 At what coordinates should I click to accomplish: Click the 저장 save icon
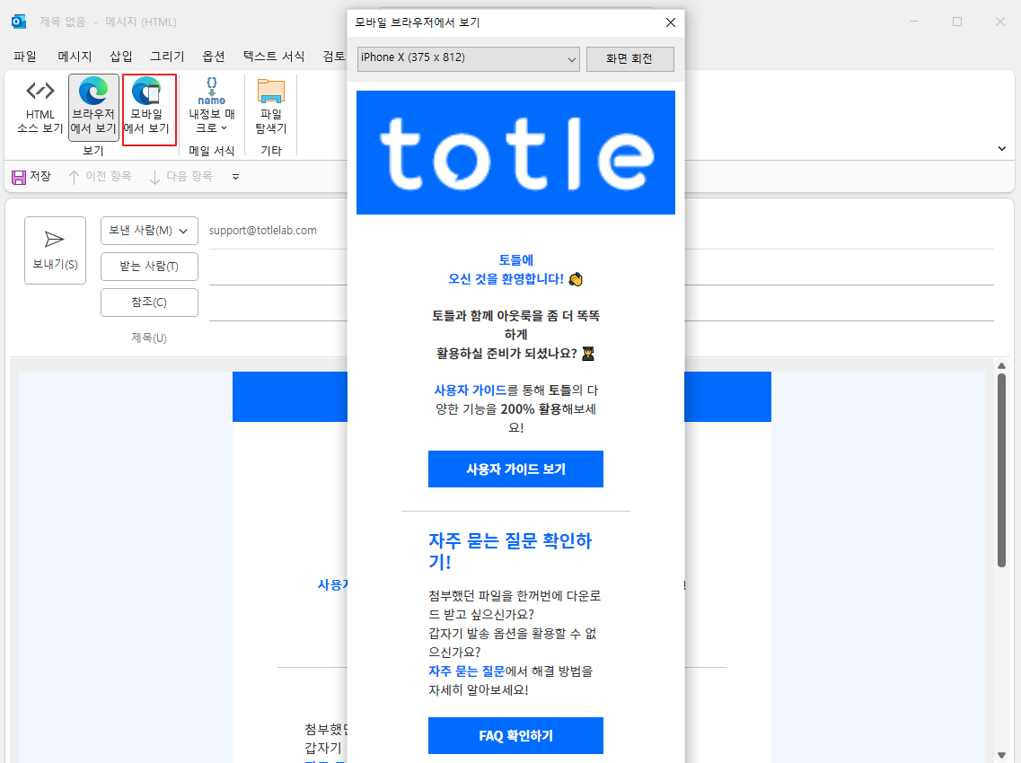[x=19, y=177]
